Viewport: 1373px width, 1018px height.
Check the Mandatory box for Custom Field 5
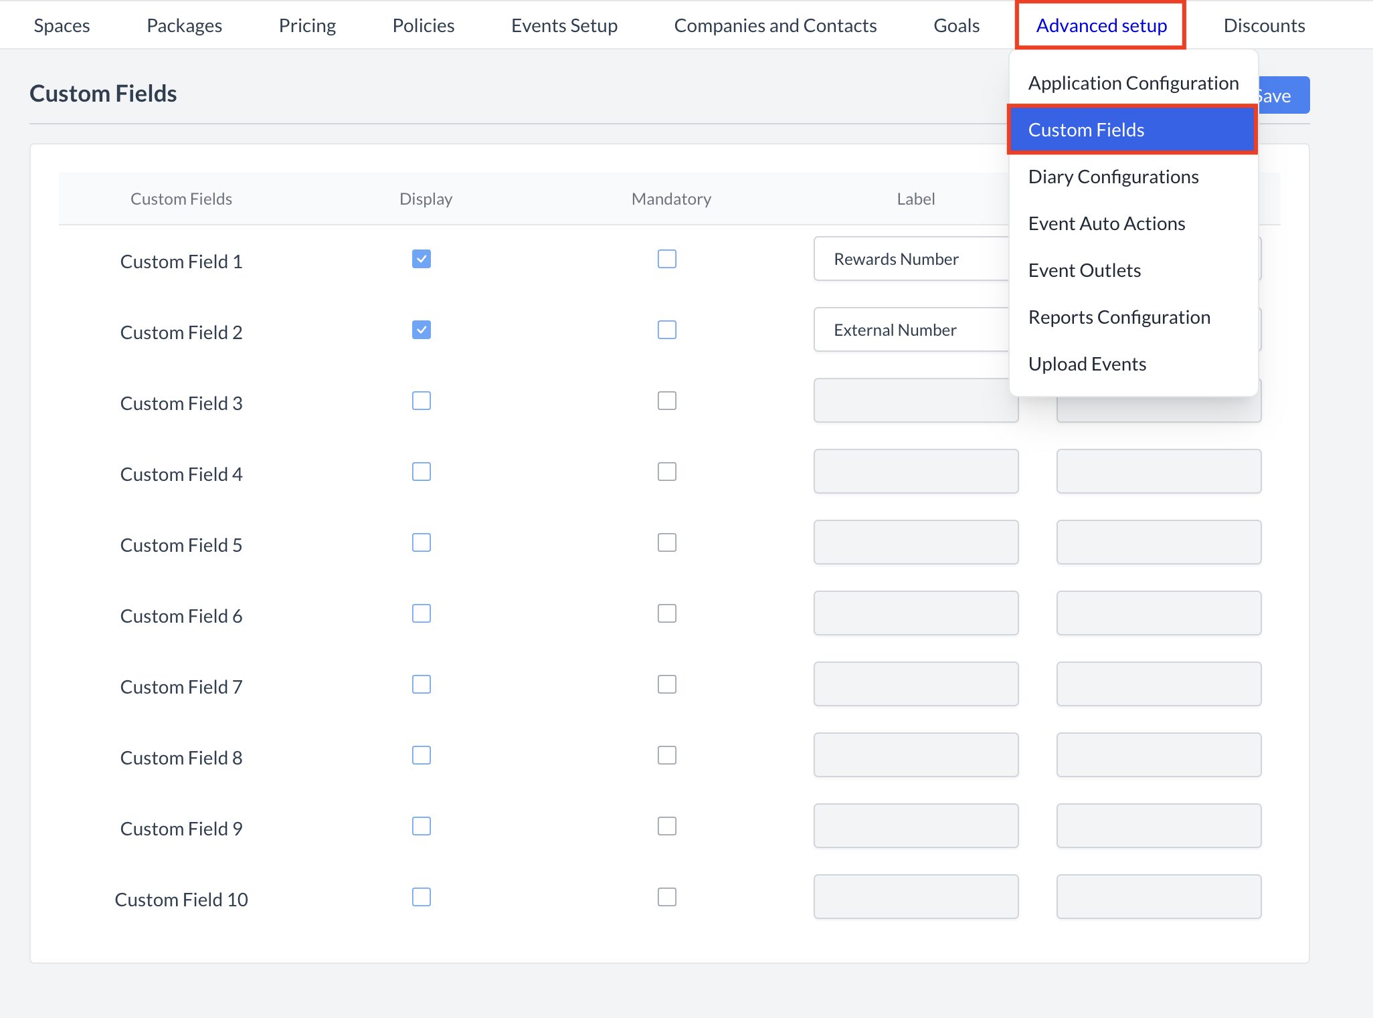click(667, 542)
